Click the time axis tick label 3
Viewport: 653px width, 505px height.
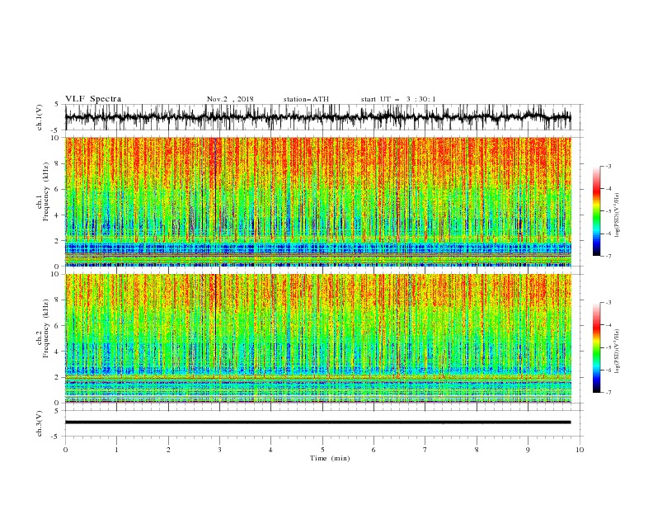tap(219, 450)
